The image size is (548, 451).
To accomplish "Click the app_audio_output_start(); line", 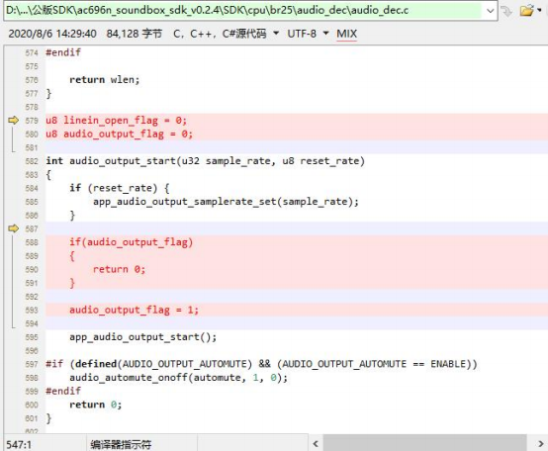I will 143,336.
